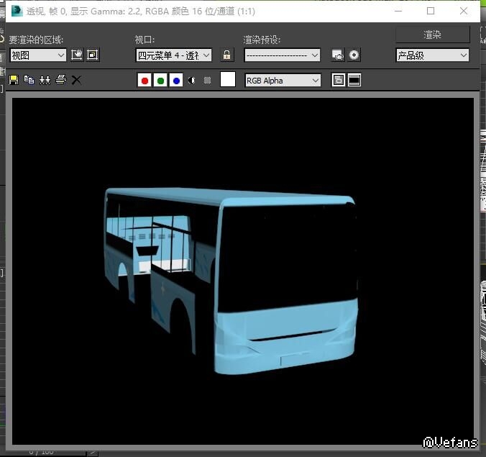
Task: Click the Render (渲染) button
Action: coord(432,35)
